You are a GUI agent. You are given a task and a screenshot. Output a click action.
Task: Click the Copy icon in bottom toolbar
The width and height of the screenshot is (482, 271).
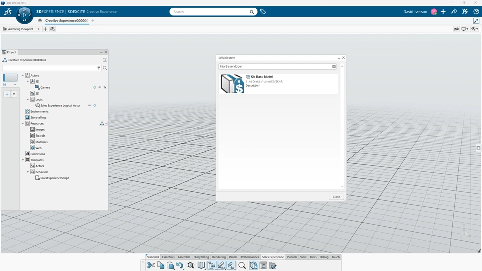click(161, 265)
